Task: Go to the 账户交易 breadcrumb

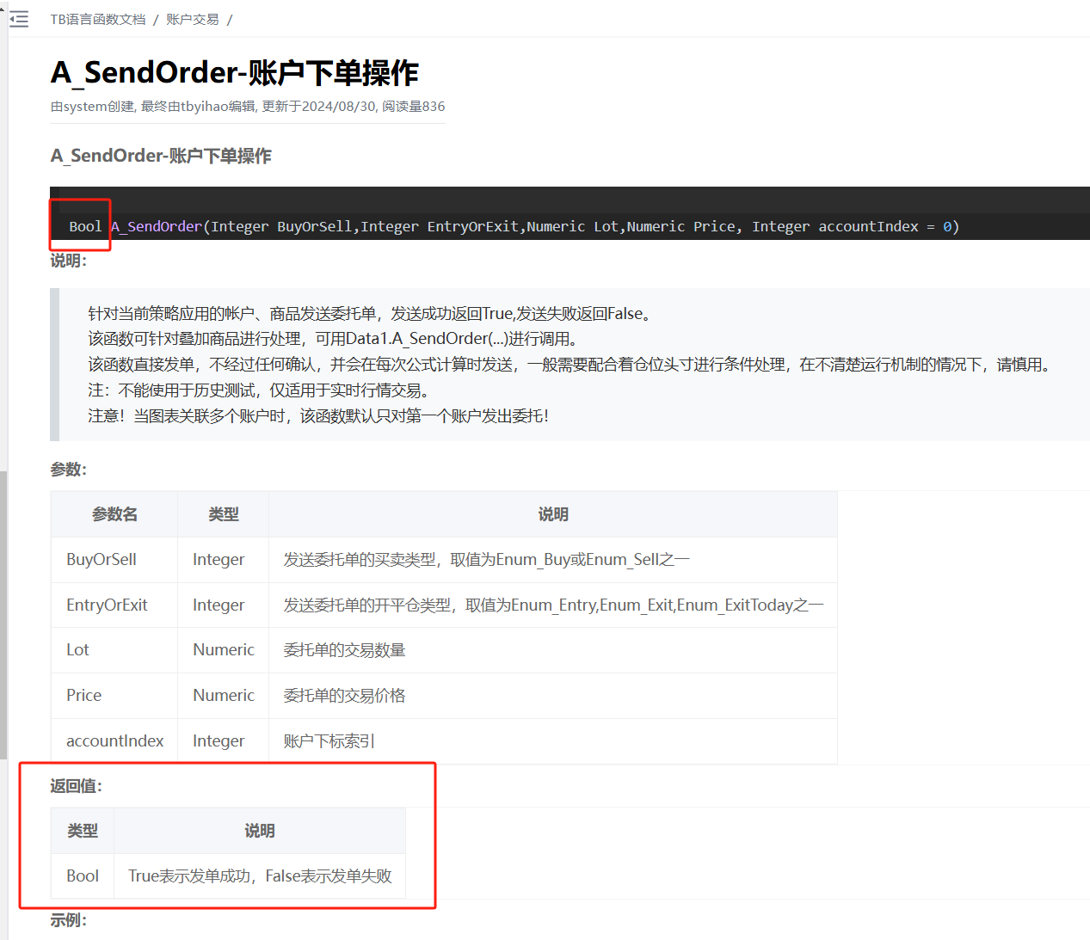Action: point(192,20)
